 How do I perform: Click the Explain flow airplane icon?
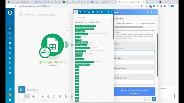66,96
